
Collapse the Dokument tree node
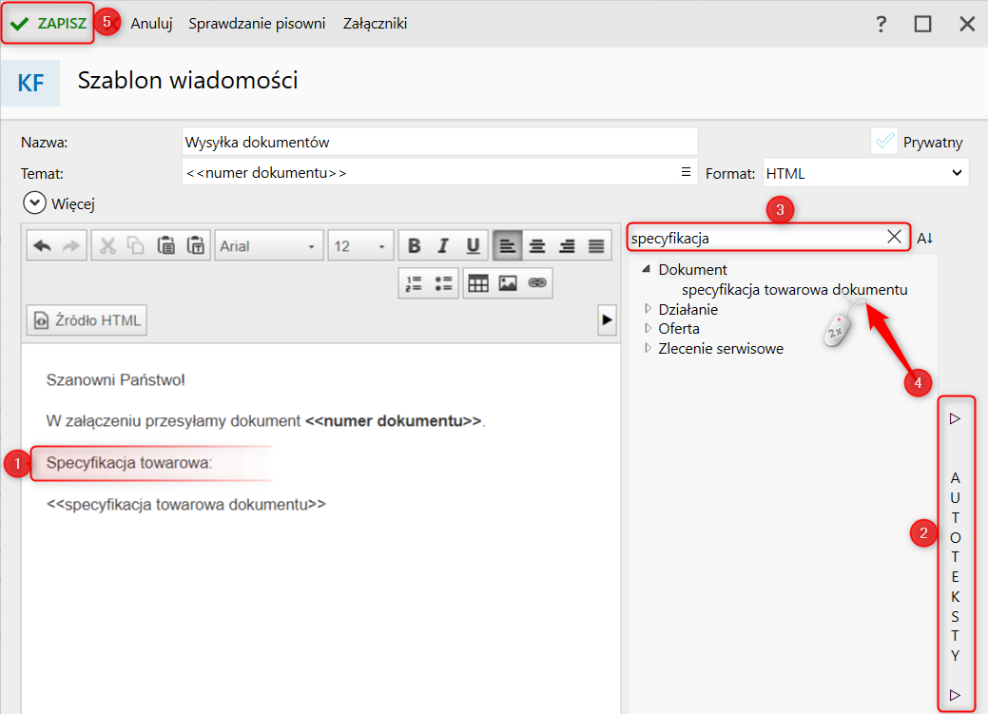647,269
